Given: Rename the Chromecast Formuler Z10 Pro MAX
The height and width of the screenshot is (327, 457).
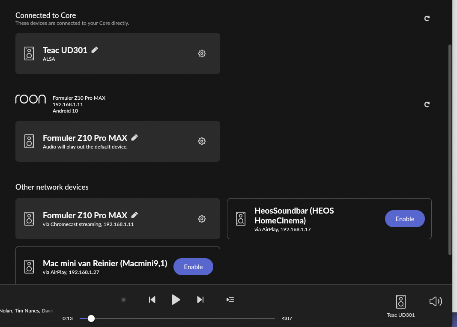Looking at the screenshot, I should click(x=134, y=215).
